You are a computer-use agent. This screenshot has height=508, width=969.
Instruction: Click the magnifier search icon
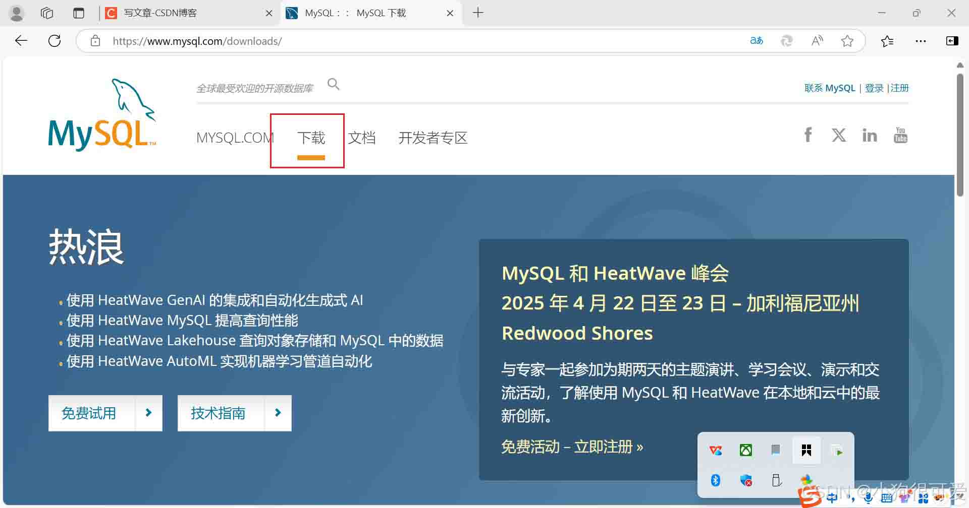(334, 84)
